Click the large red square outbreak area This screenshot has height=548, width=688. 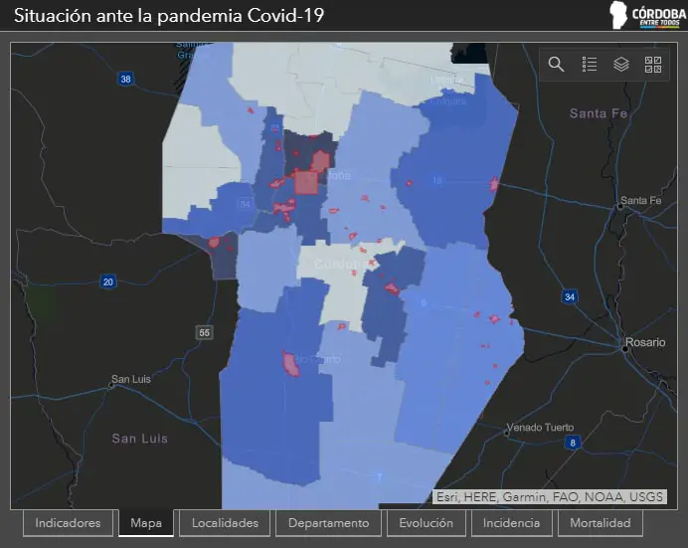click(305, 182)
